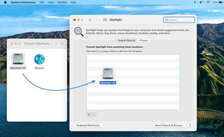This screenshot has height=137, width=224.
Task: Open the Window menu in menu bar
Action: click(x=62, y=2)
